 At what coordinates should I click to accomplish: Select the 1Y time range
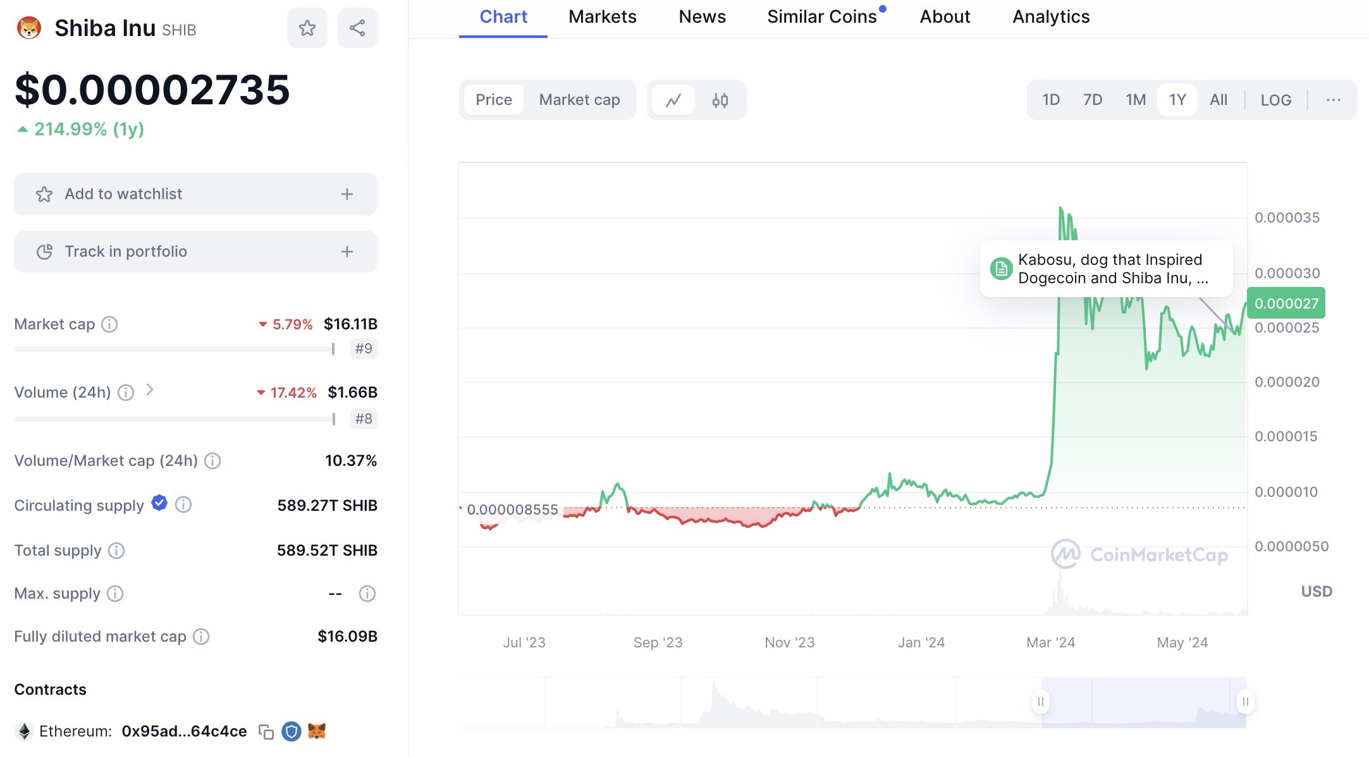coord(1177,100)
